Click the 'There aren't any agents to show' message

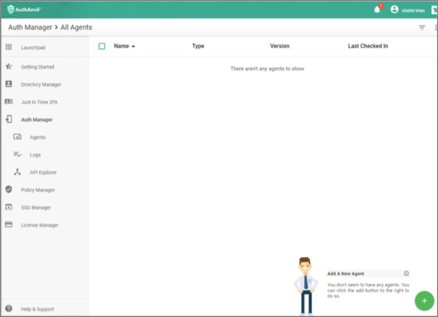(267, 68)
